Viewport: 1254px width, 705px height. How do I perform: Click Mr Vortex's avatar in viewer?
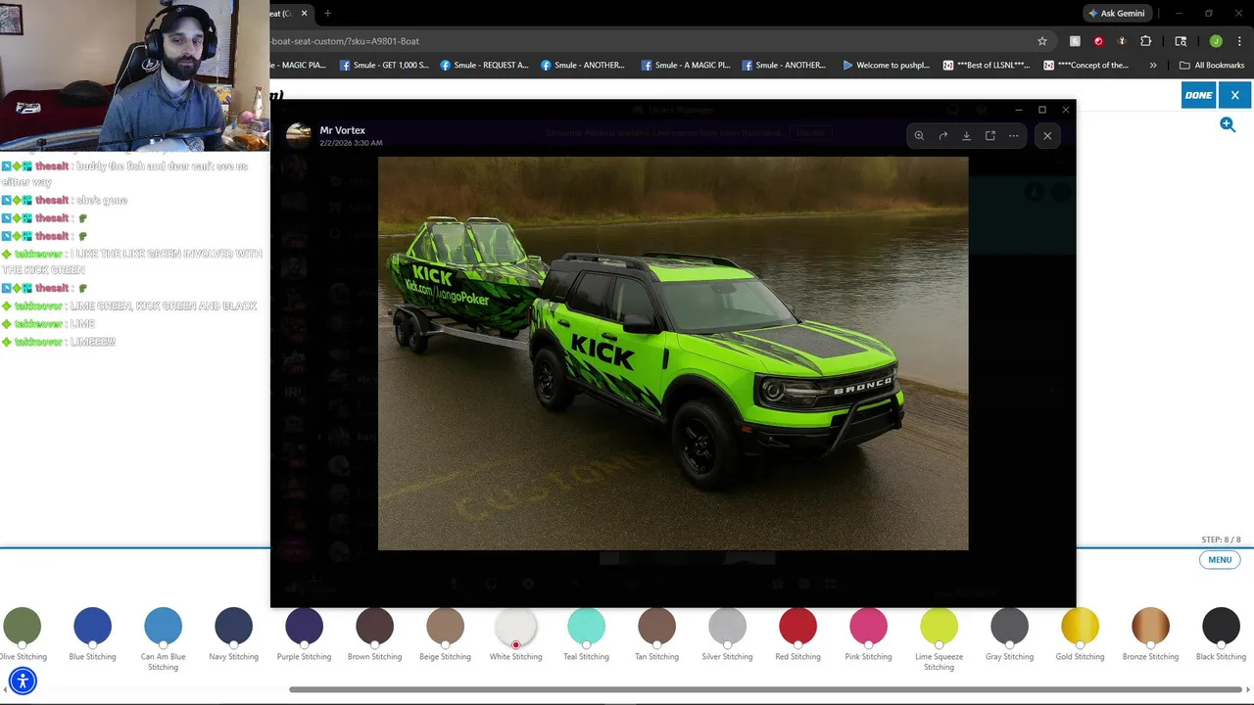point(299,135)
